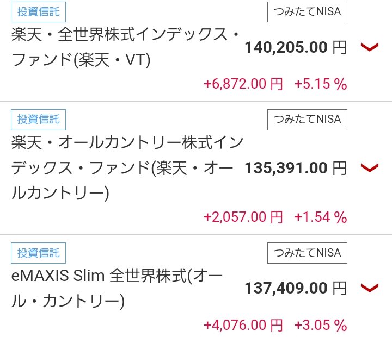Viewport: 392px width, 337px height.
Task: Click the +2,057.00 円 gain figure
Action: [243, 217]
